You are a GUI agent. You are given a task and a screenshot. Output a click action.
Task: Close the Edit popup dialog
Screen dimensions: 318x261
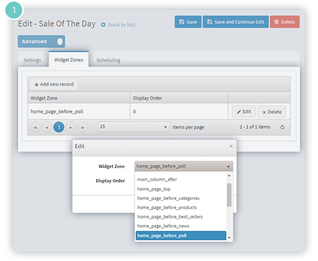(x=231, y=146)
